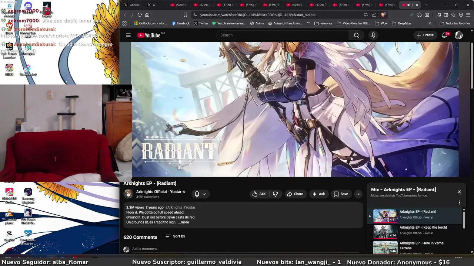Click the Radiant video player area
474x266 pixels.
pos(295,109)
